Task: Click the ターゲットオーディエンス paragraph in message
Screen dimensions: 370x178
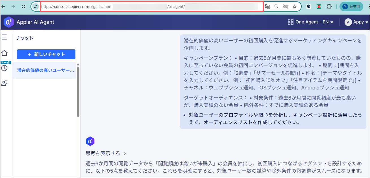Action: click(x=270, y=102)
